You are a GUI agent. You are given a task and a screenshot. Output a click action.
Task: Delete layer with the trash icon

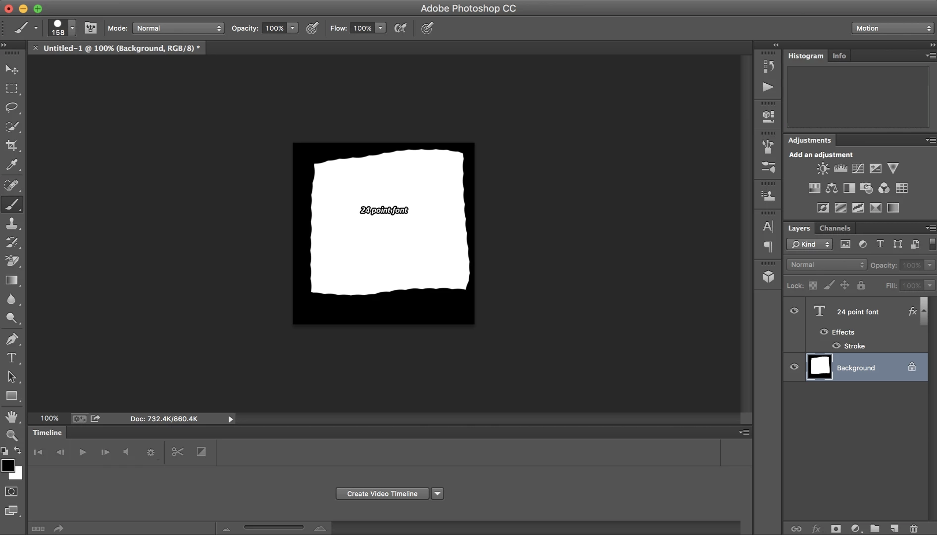click(x=914, y=529)
